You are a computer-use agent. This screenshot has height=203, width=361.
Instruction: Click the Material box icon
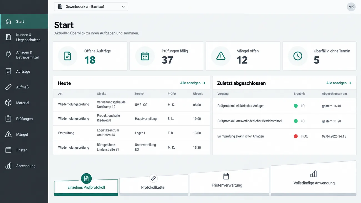[x=8, y=103]
